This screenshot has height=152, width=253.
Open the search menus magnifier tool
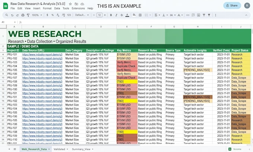[7, 15]
